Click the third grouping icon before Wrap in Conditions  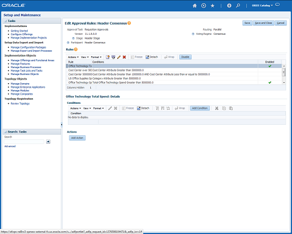point(168,108)
